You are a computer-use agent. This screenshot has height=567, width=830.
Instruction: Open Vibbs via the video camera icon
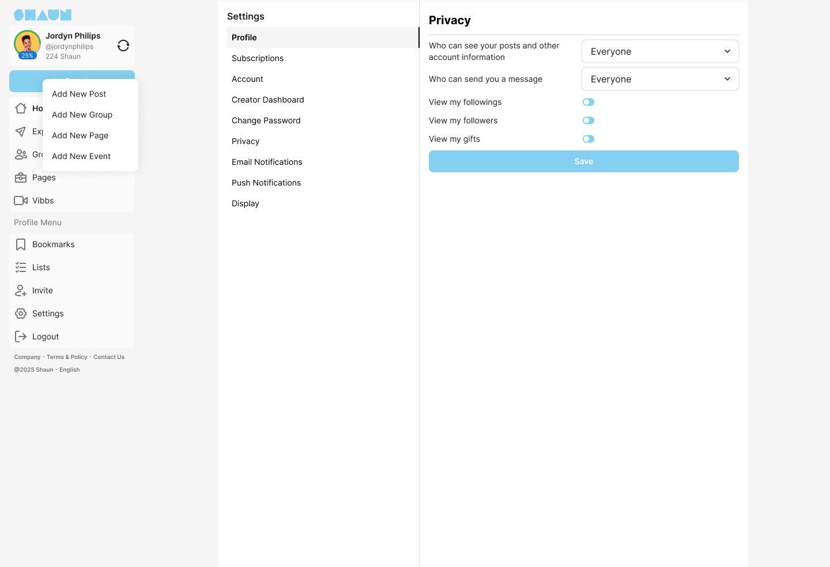click(x=21, y=201)
